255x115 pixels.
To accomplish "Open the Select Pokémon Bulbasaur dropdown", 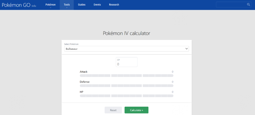I will 127,49.
